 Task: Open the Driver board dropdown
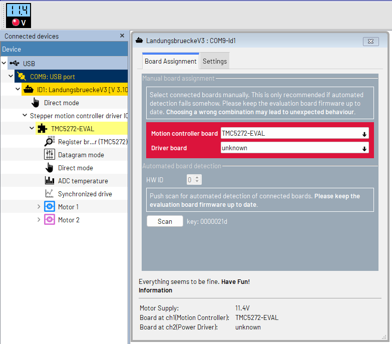point(294,148)
